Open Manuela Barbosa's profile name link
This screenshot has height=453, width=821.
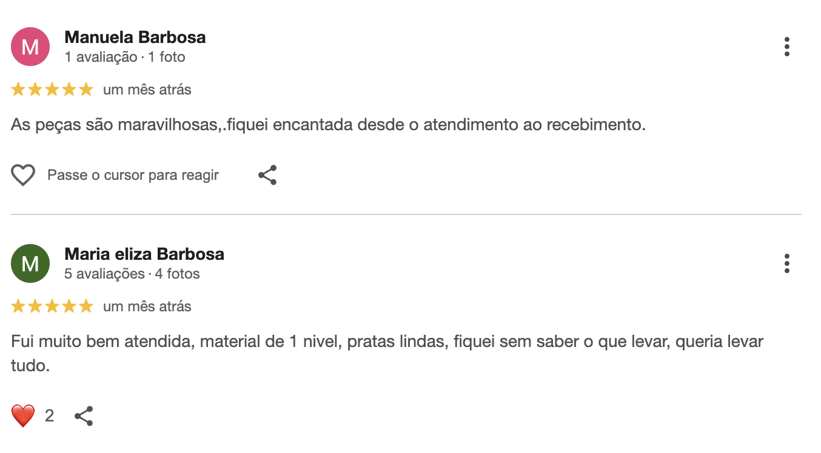tap(135, 38)
